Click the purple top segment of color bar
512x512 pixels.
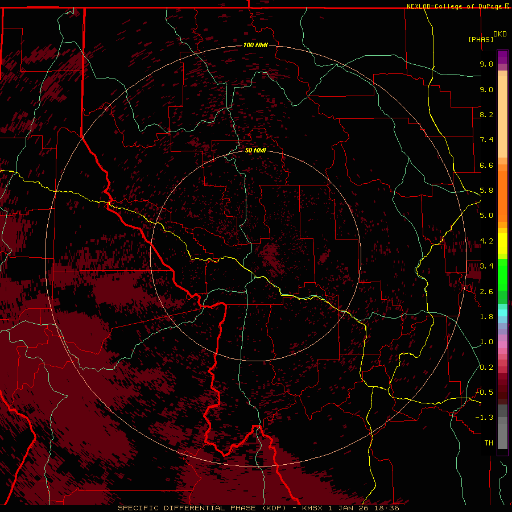(502, 57)
